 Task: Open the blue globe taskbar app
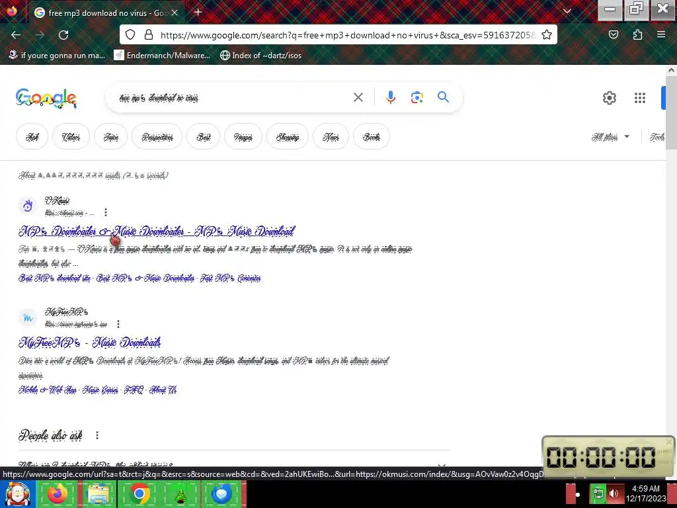tap(222, 493)
